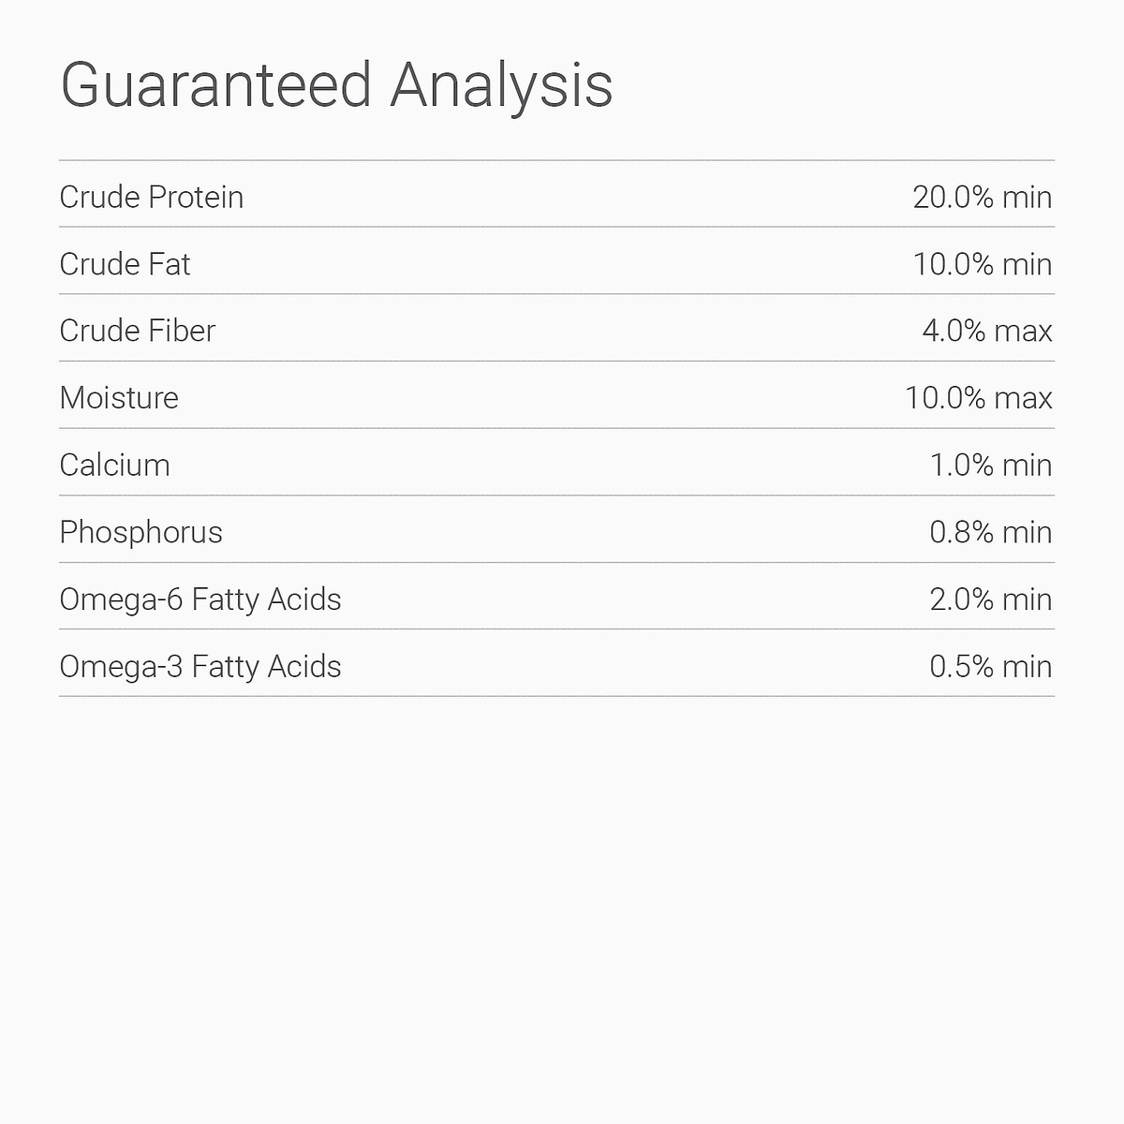1124x1124 pixels.
Task: Select the Moisture label
Action: (x=119, y=398)
